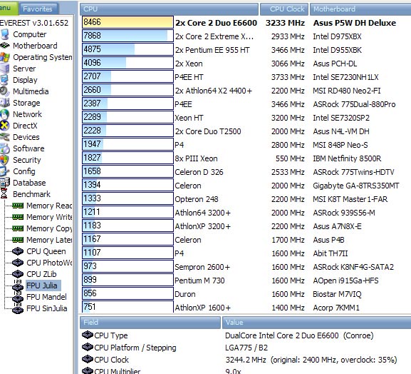Click the Devices icon
Screen dimensions: 411x374
4,137
